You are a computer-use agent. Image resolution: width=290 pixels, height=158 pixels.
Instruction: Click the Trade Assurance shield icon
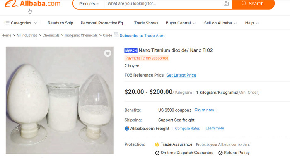157,144
